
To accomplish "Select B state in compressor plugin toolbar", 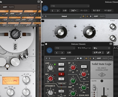I will coord(91,16).
